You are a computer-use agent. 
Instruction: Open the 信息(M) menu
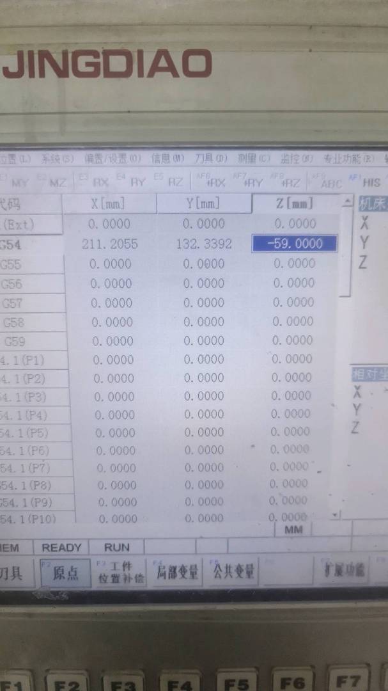point(167,159)
